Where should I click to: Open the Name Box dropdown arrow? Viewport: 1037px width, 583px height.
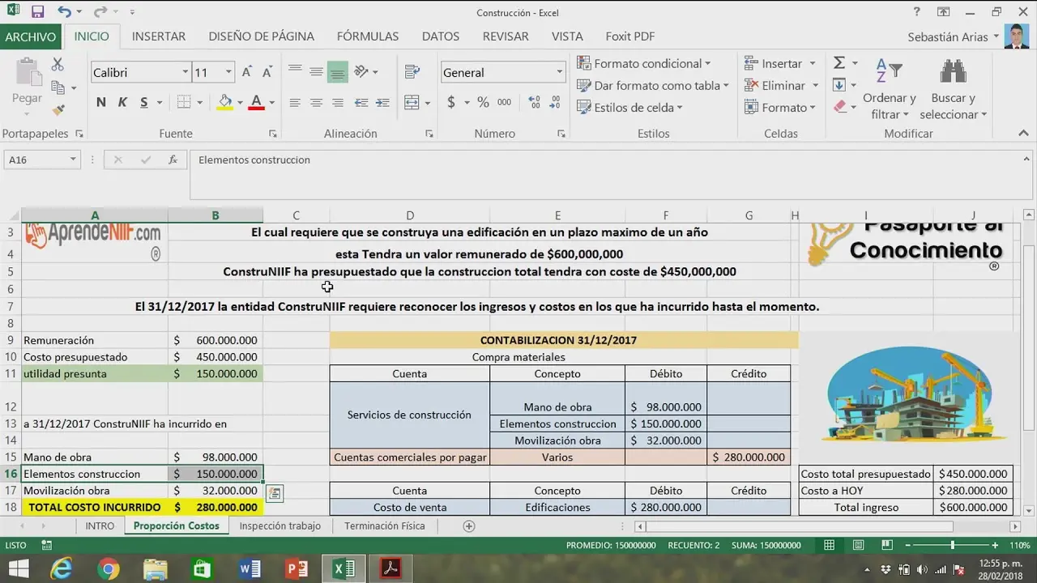[73, 160]
